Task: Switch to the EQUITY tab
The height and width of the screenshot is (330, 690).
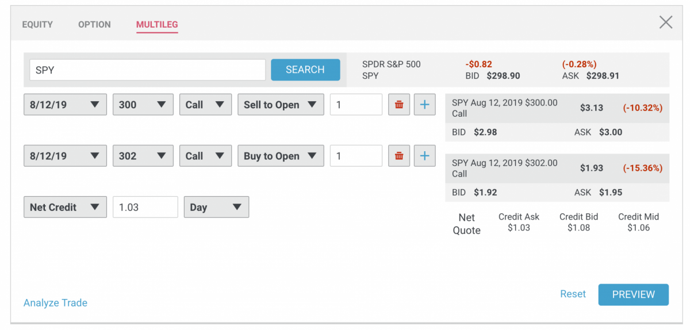Action: tap(37, 25)
